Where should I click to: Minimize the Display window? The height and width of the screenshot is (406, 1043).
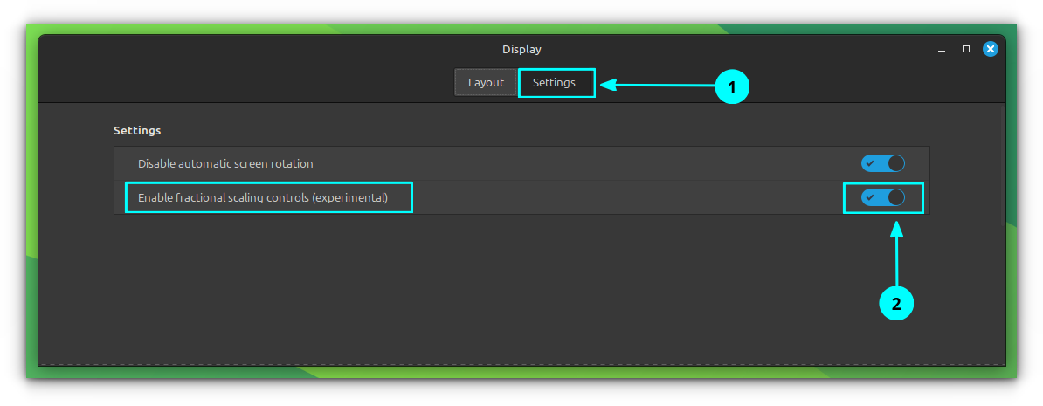pos(942,50)
